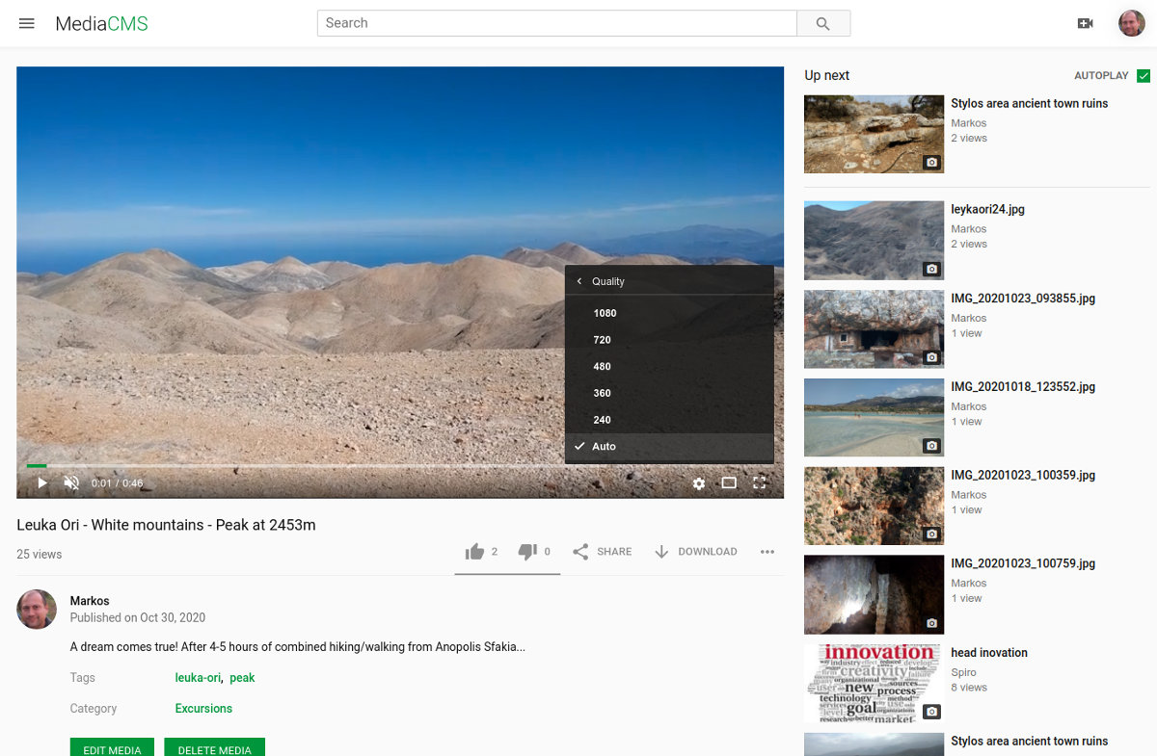Play the video
The image size is (1157, 756).
tap(41, 482)
